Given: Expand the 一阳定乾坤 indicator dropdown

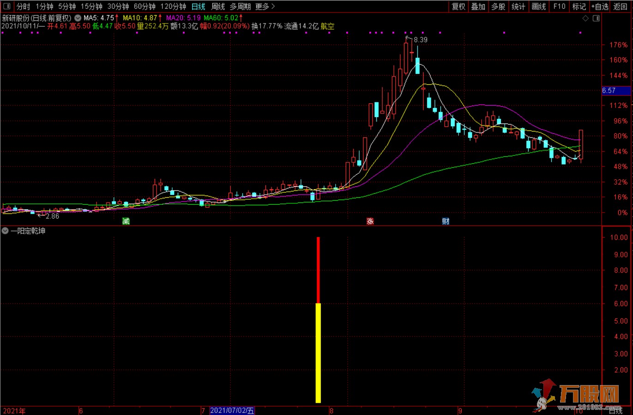Looking at the screenshot, I should (5, 231).
